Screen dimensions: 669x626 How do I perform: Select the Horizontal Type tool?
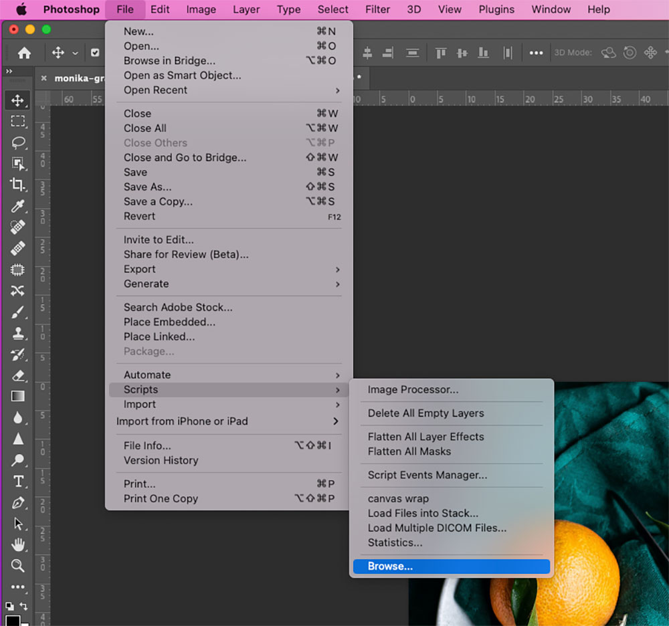pos(17,482)
